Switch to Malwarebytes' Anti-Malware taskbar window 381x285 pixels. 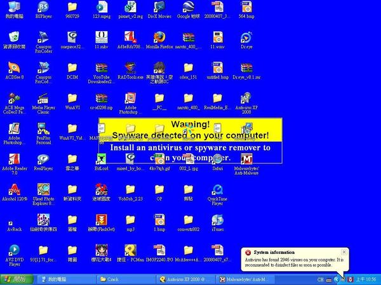coord(245,279)
